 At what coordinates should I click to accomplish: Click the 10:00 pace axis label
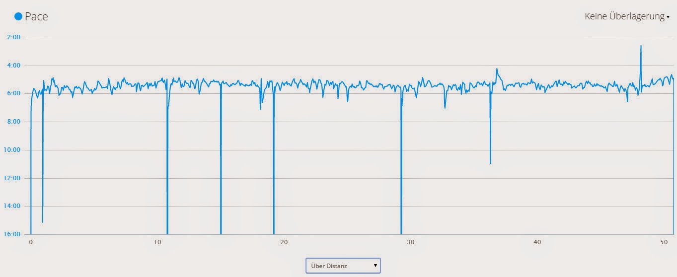pyautogui.click(x=14, y=150)
